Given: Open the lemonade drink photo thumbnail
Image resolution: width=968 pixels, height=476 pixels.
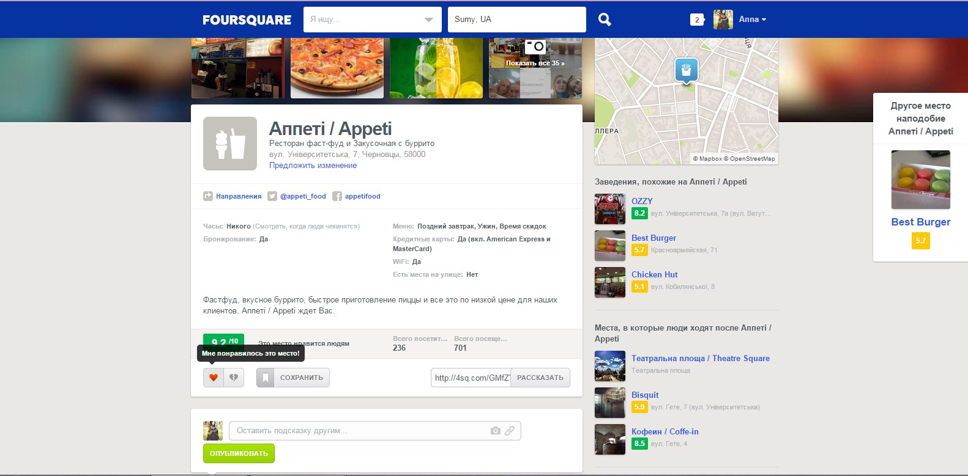Looking at the screenshot, I should pyautogui.click(x=436, y=68).
